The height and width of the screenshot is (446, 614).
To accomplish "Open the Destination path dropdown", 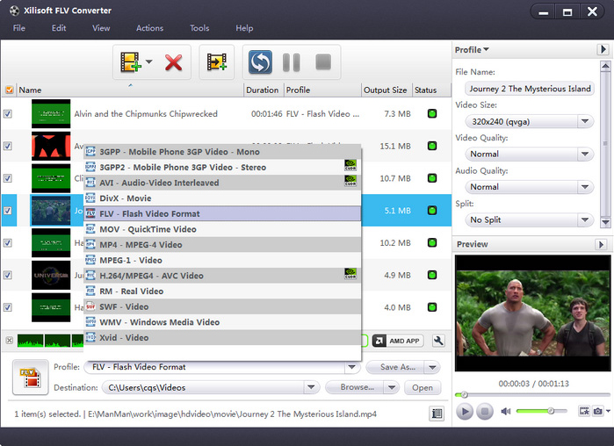I will (311, 387).
